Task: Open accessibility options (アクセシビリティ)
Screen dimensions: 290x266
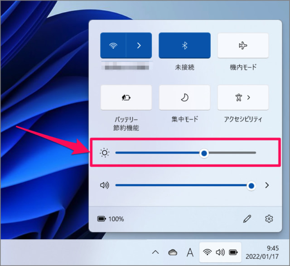Action: click(243, 97)
